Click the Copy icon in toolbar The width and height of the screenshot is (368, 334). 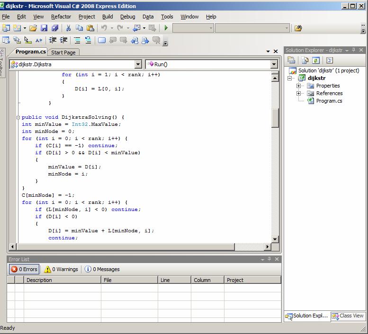(79, 28)
